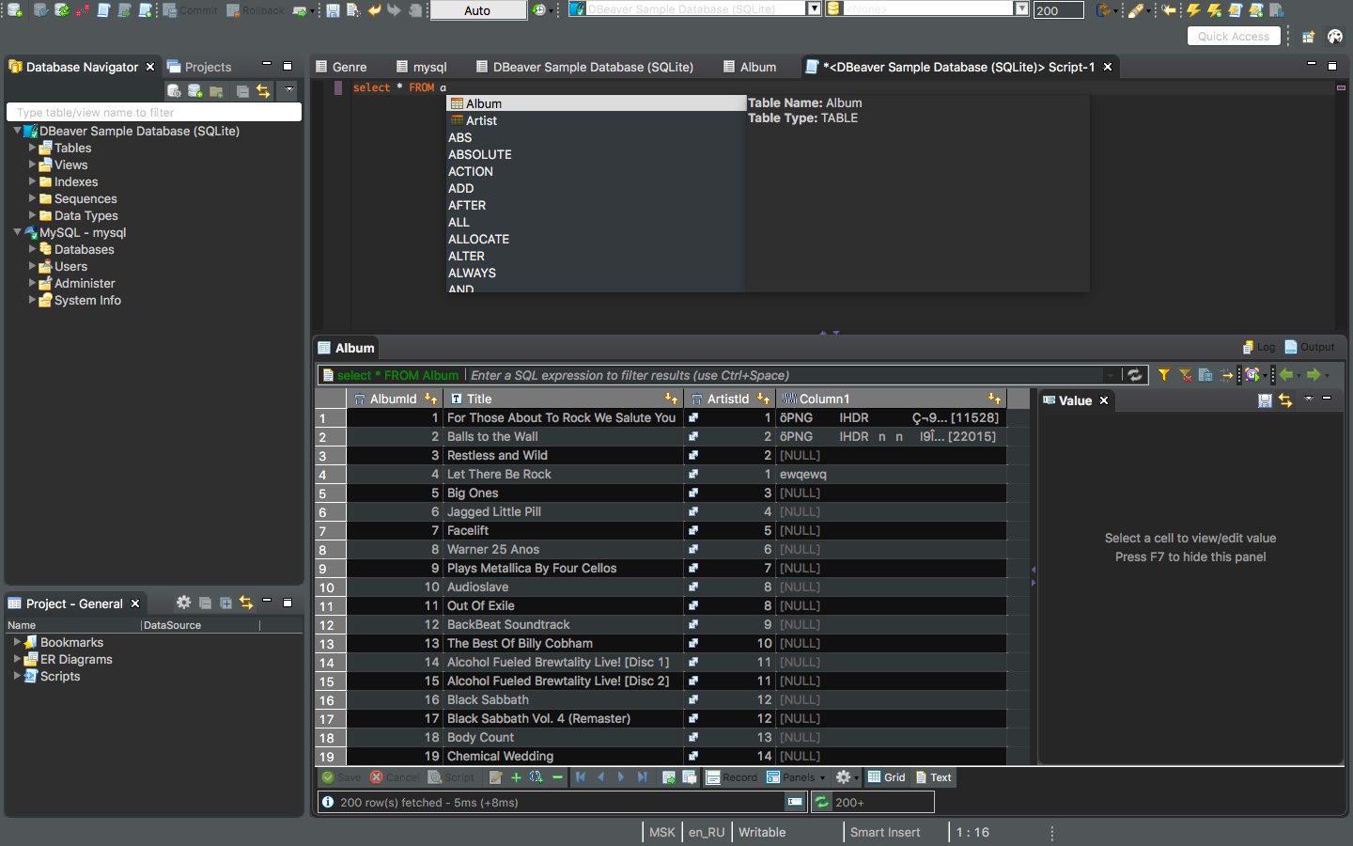The image size is (1353, 846).
Task: Click the refresh filter icon beside filter field
Action: pyautogui.click(x=1135, y=375)
